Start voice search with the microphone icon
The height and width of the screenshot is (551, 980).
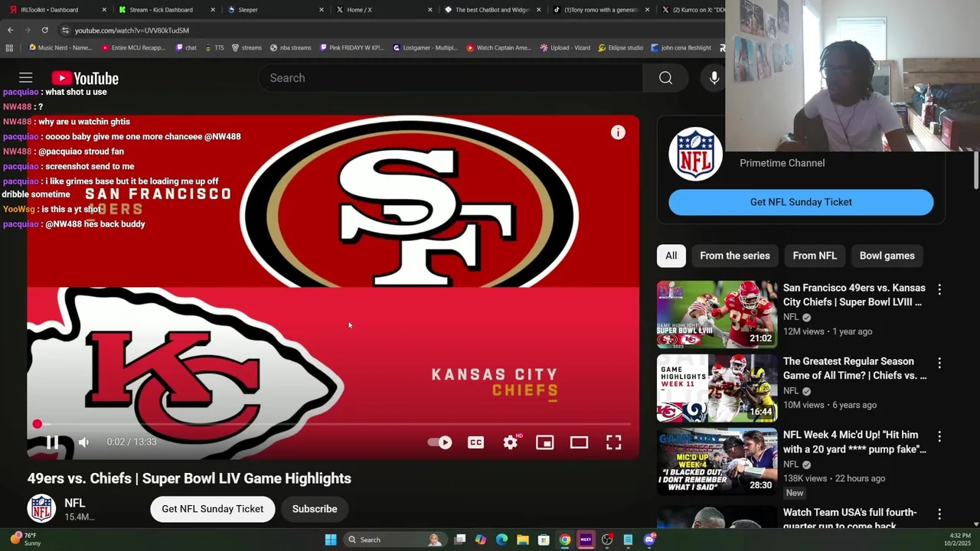[714, 78]
